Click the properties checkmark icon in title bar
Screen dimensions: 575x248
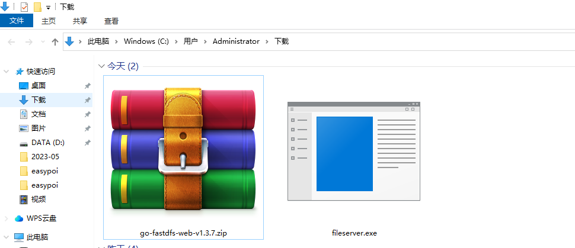tap(24, 7)
